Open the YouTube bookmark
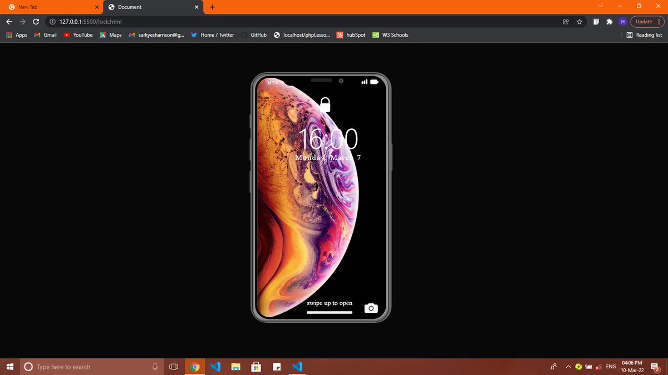Viewport: 668px width, 375px height. click(78, 35)
